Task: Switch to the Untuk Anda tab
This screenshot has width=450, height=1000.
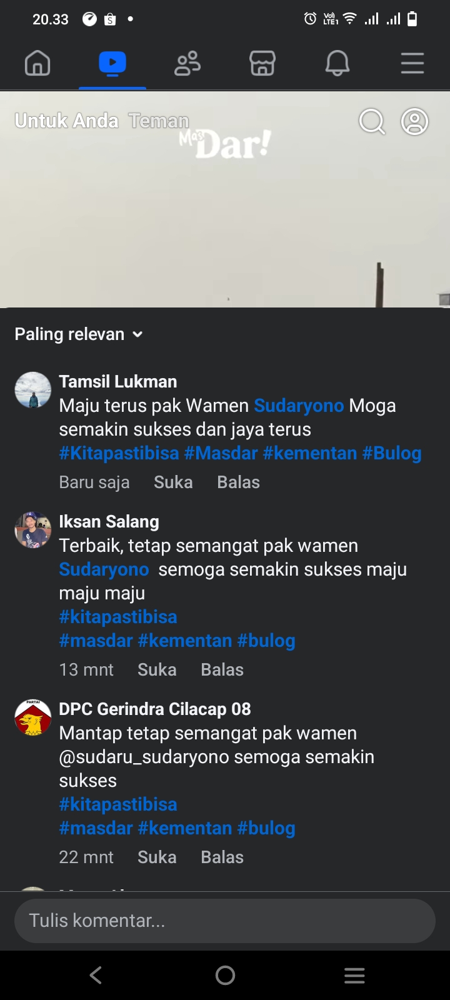Action: point(66,121)
